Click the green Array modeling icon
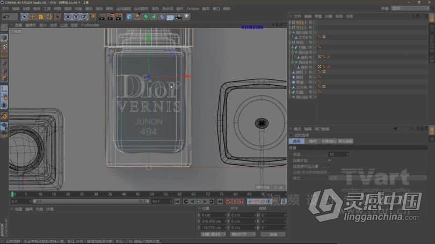 154,17
